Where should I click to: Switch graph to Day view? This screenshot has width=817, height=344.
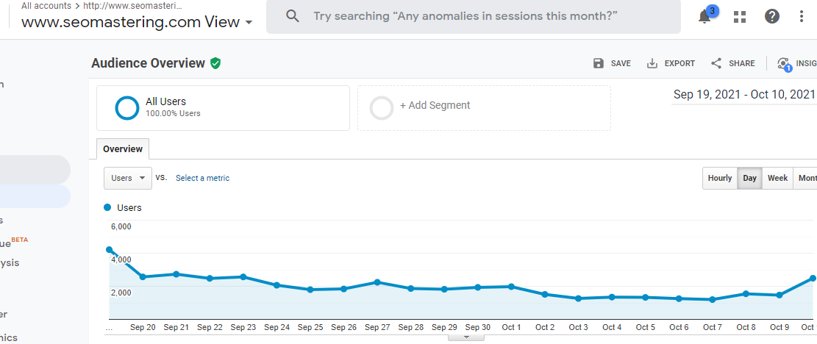click(x=749, y=178)
